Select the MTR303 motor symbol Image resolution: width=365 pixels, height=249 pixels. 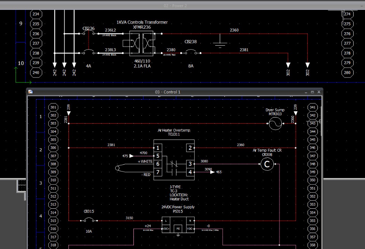pos(275,123)
